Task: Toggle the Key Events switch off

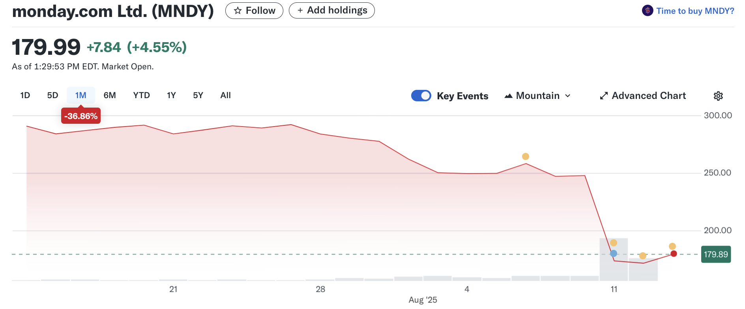Action: pyautogui.click(x=421, y=96)
